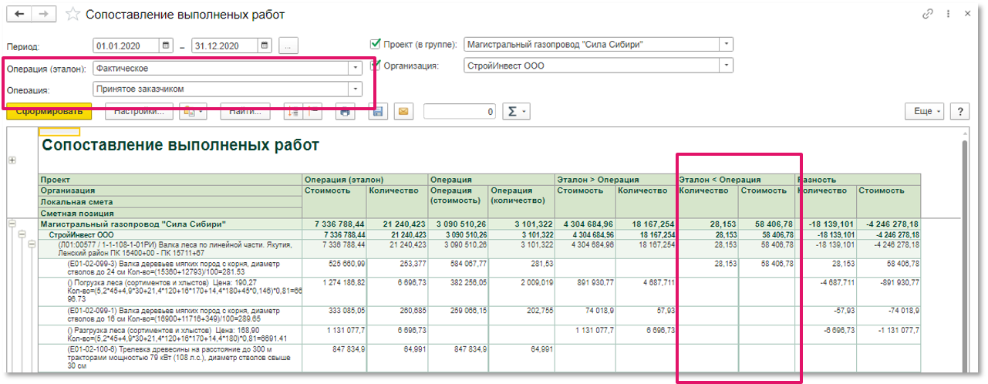
Task: Send report by email envelope icon
Action: [x=402, y=112]
